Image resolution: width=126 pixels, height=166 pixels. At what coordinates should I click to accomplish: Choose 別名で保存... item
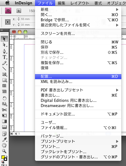point(78,52)
